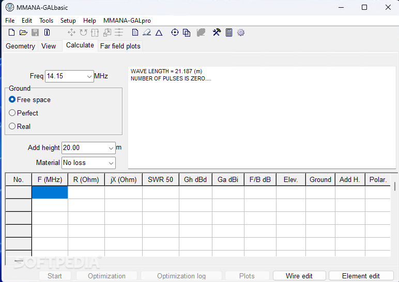The image size is (399, 282).
Task: Open the calculator icon
Action: (x=229, y=32)
